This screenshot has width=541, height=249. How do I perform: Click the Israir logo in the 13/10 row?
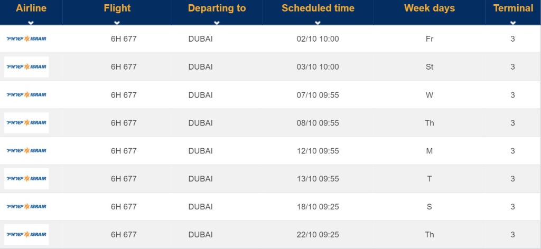pyautogui.click(x=26, y=178)
